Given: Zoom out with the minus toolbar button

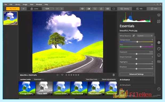Looking at the screenshot, I should pyautogui.click(x=57, y=9).
